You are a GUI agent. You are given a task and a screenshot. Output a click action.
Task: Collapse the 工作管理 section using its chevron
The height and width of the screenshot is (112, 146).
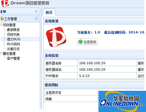point(36,19)
